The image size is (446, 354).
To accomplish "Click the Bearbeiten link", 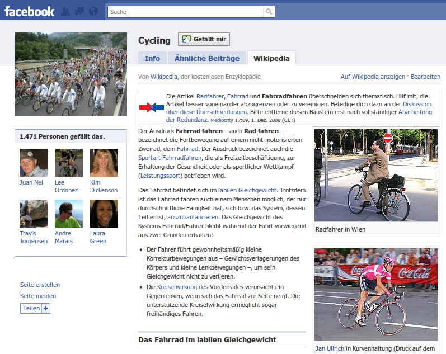I will [x=425, y=77].
